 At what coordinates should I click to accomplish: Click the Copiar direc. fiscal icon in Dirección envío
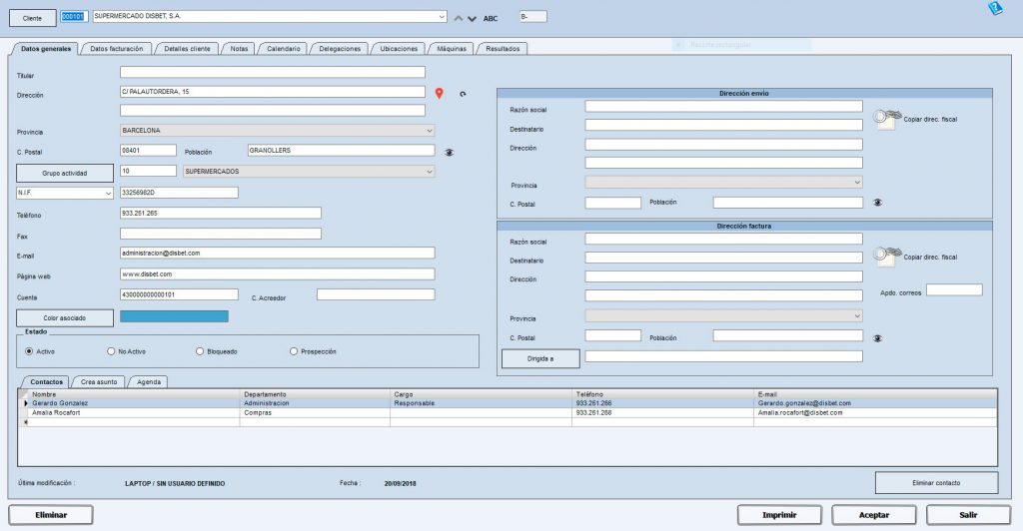click(x=887, y=119)
